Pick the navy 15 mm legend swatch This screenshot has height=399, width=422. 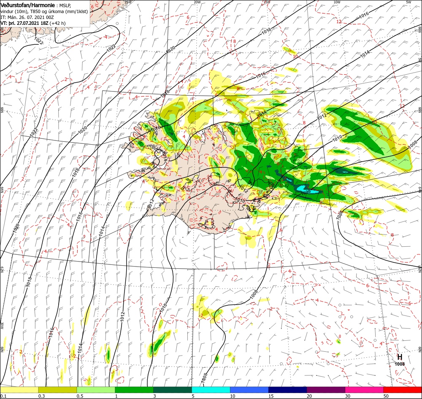(288, 390)
